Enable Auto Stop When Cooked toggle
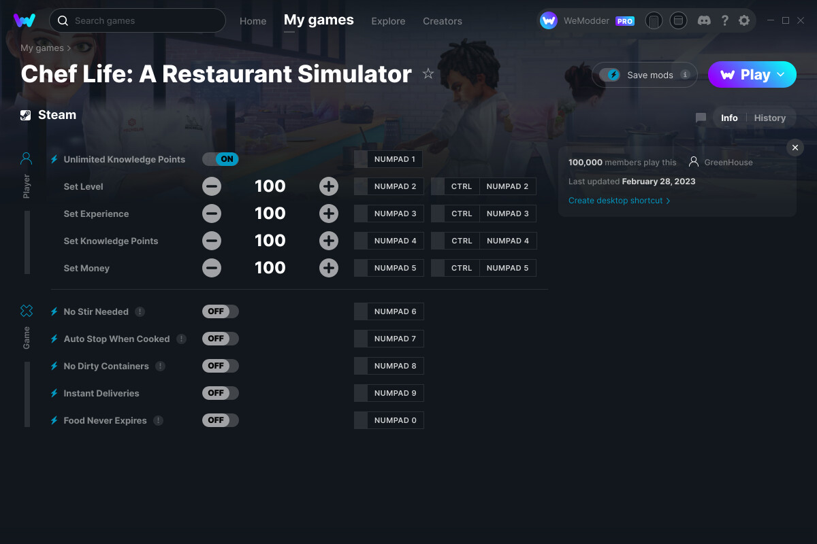The height and width of the screenshot is (544, 817). pyautogui.click(x=221, y=339)
